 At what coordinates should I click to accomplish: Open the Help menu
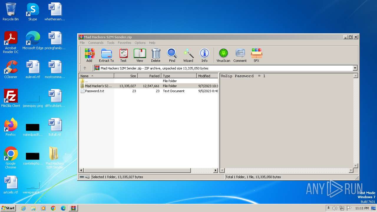point(152,43)
